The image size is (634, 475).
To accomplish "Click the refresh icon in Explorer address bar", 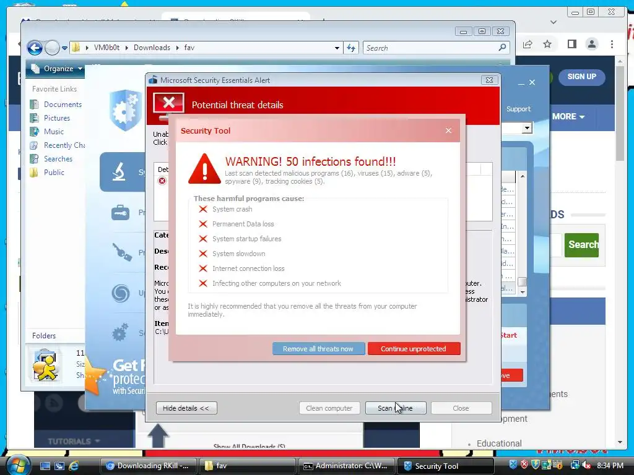I will pos(351,48).
